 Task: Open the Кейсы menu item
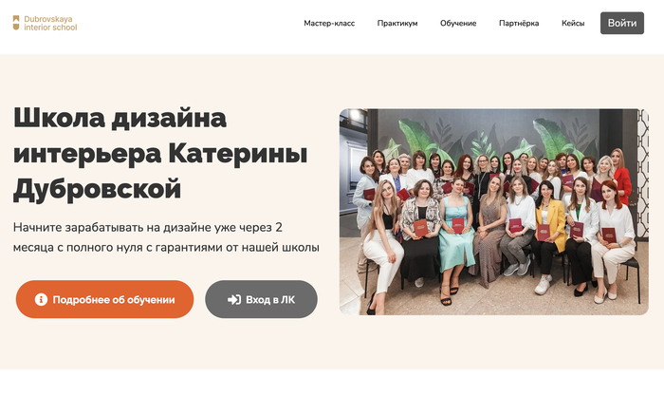(x=573, y=24)
